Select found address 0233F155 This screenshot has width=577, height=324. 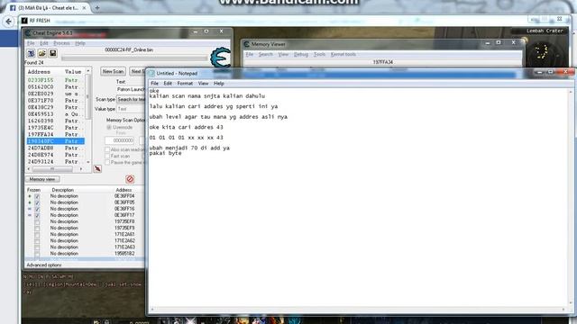[x=55, y=80]
